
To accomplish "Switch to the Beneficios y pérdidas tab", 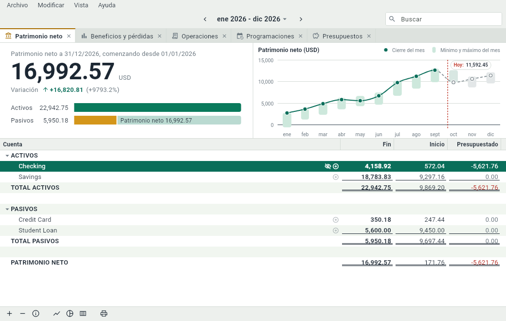I will pyautogui.click(x=122, y=36).
